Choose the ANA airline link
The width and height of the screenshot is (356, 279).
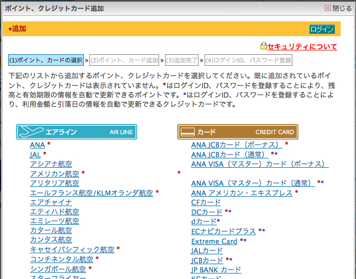pyautogui.click(x=37, y=145)
